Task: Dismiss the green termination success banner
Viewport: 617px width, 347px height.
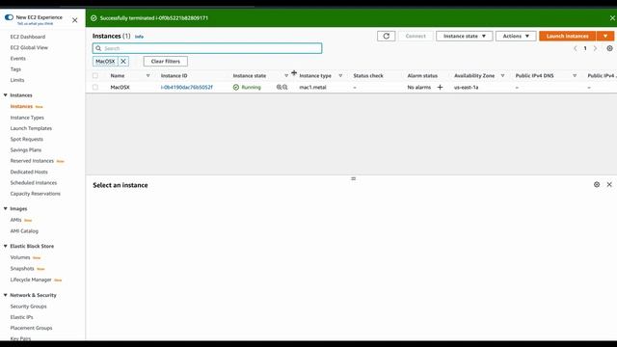Action: click(612, 18)
